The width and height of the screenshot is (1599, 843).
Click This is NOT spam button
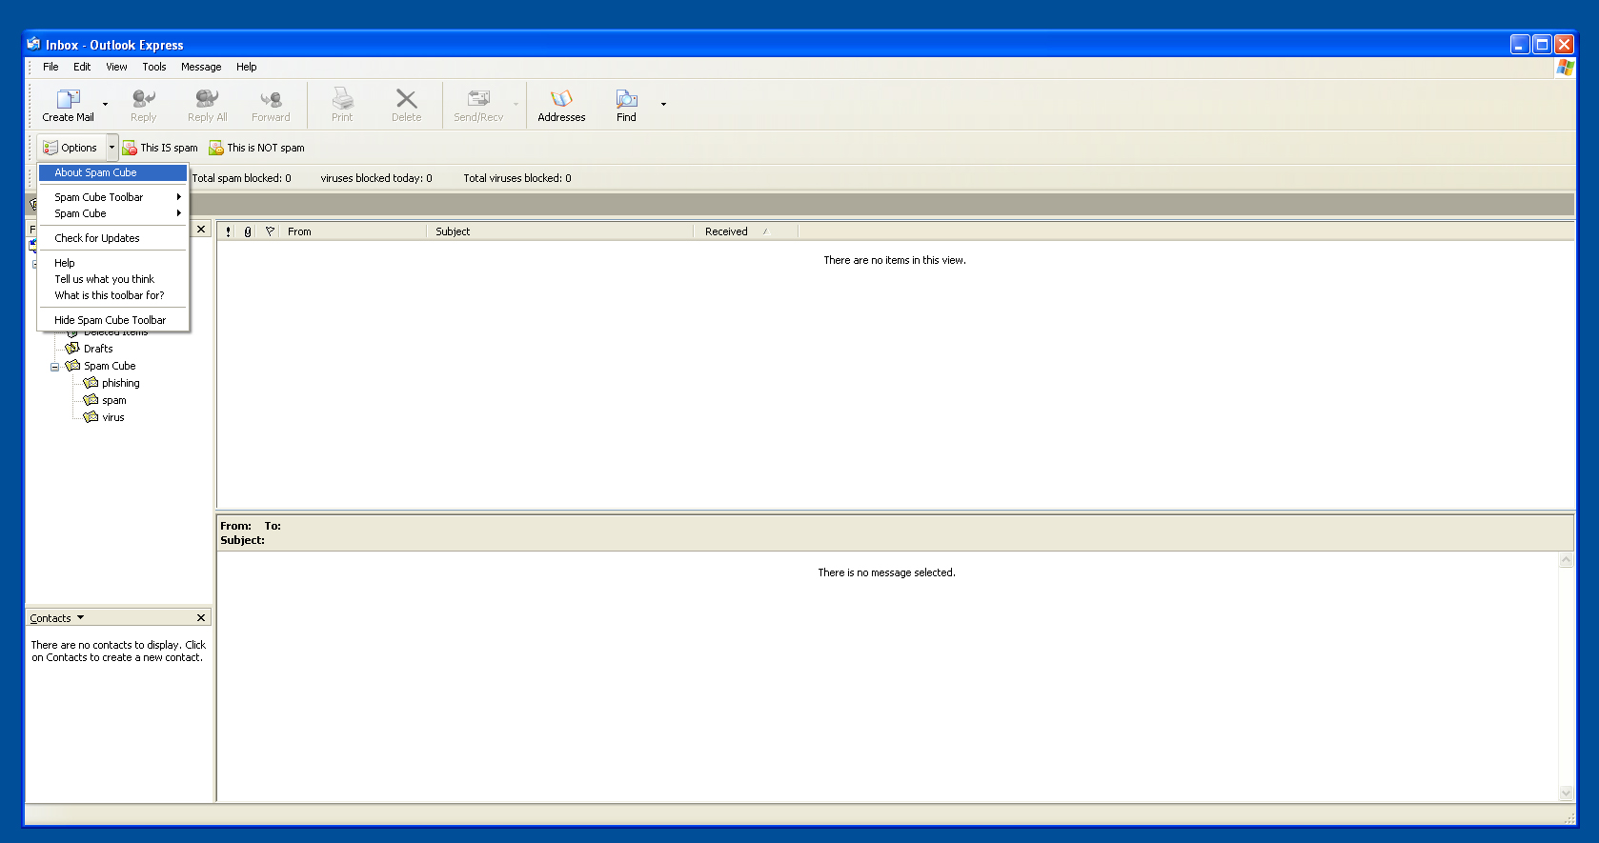[x=256, y=148]
